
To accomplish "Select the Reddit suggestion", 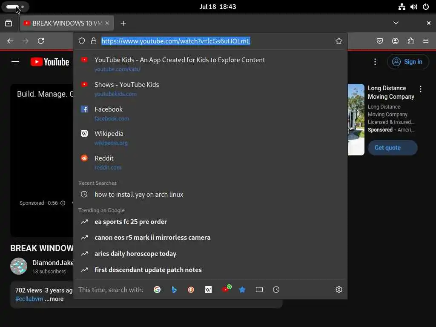I will [210, 163].
